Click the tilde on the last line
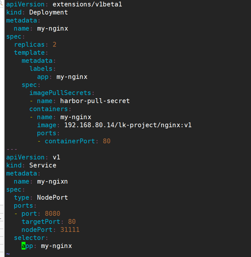This screenshot has width=251, height=257. [x=8, y=254]
